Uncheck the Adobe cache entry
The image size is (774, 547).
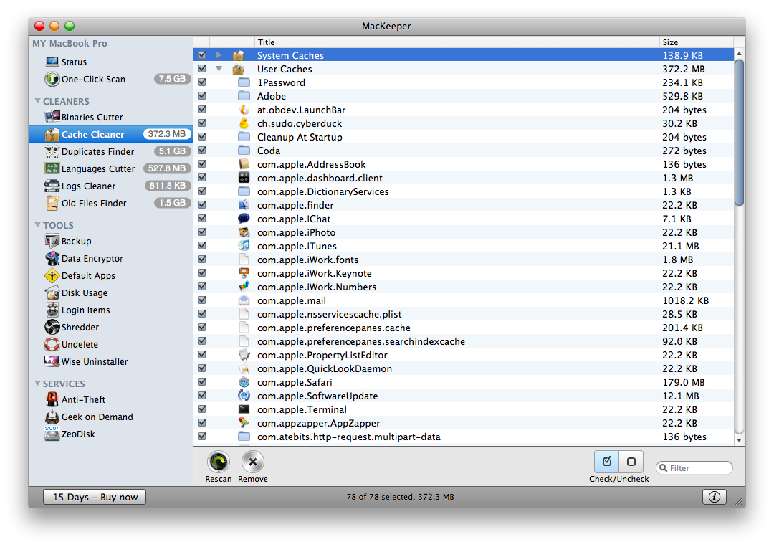(201, 96)
